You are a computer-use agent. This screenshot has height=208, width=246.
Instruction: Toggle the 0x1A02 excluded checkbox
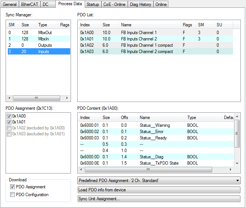(9, 128)
